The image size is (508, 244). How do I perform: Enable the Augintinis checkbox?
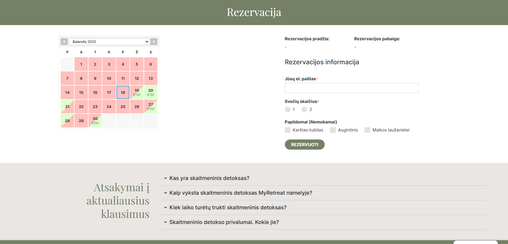333,130
